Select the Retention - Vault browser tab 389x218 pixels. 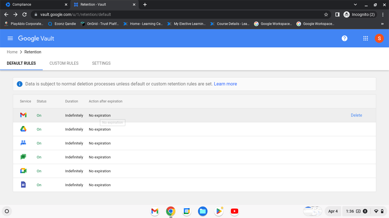[104, 5]
